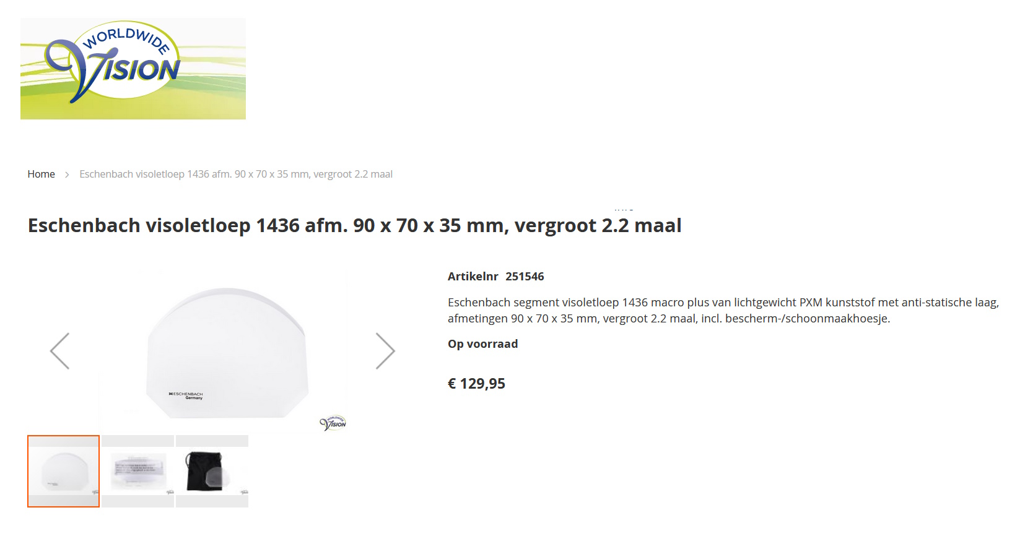Show previous product image with left arrow

pyautogui.click(x=60, y=351)
